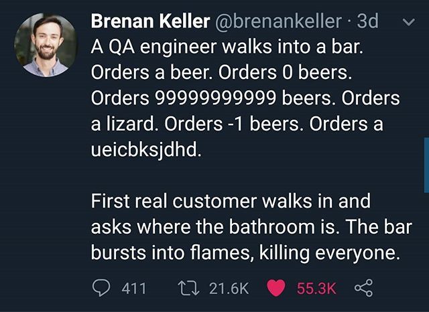Open the tweet by clicking 'A QA engineer' line
This screenshot has height=312, width=429.
(227, 47)
